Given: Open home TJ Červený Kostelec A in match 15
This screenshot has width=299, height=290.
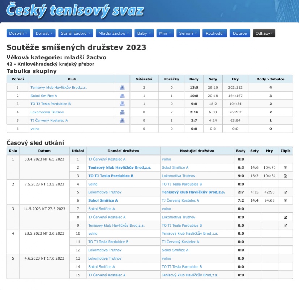Looking at the screenshot, I should pyautogui.click(x=107, y=275).
